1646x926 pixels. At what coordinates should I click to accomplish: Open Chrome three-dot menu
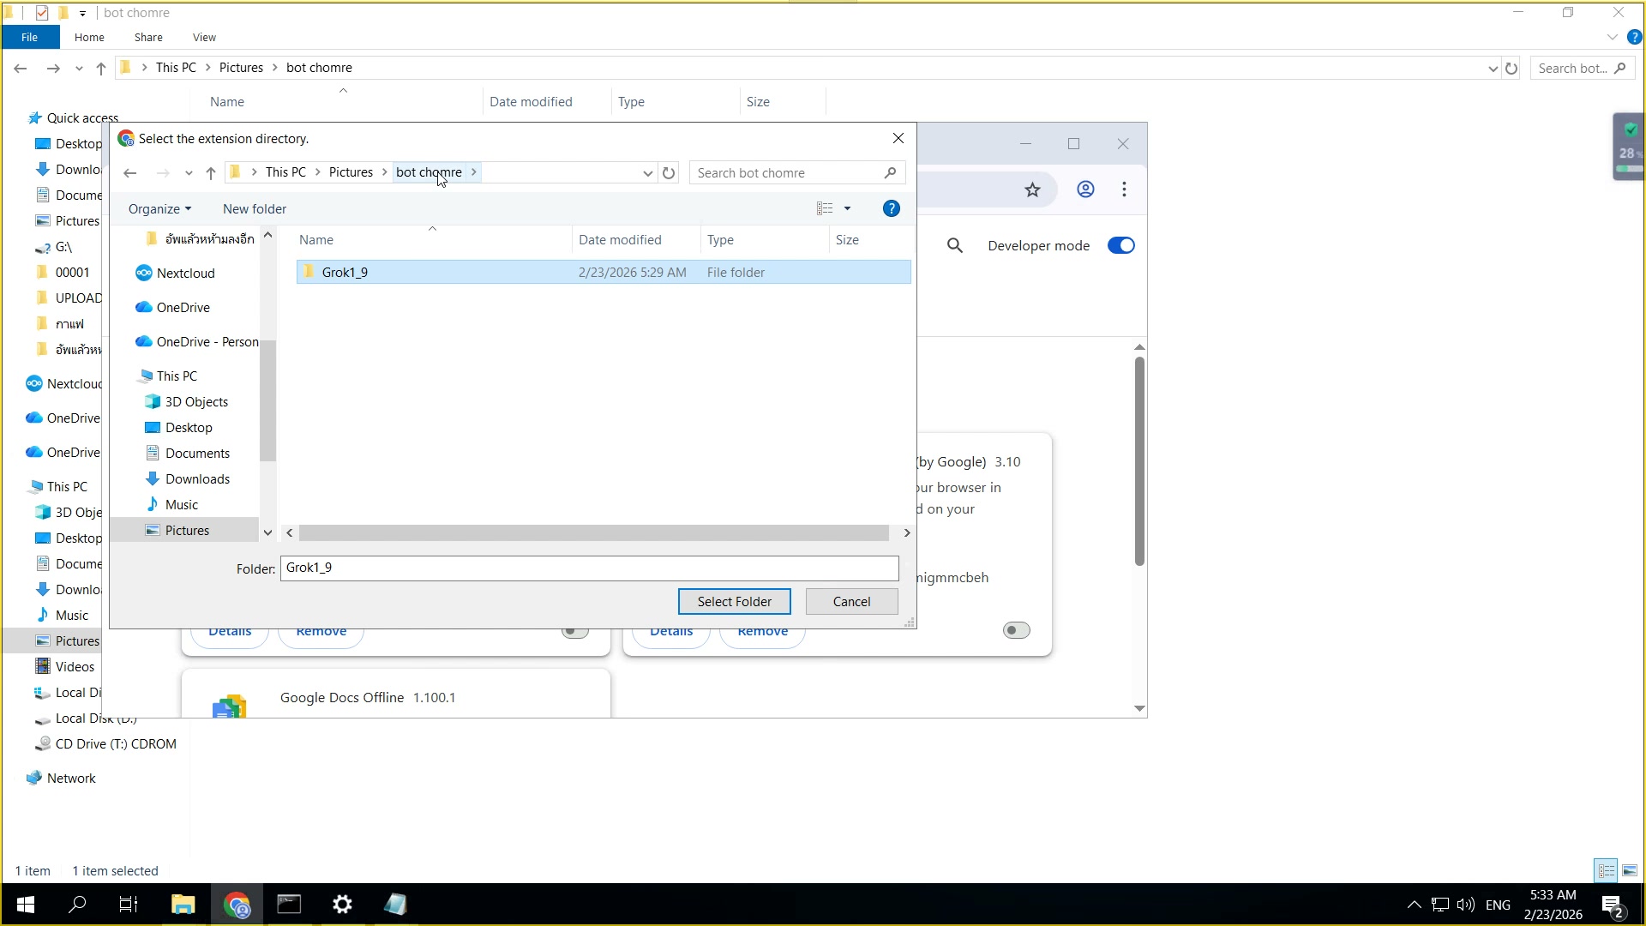tap(1124, 189)
